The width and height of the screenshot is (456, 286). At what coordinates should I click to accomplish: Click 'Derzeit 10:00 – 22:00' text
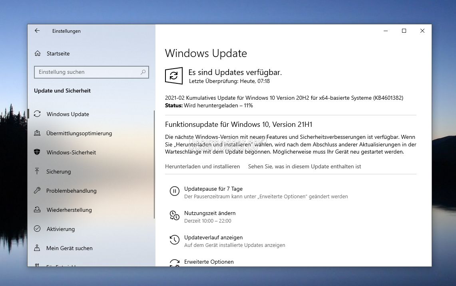coord(208,221)
